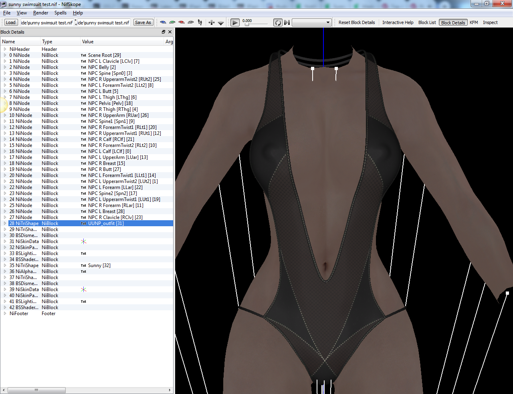Activate the footprints Walk view icon
Viewport: 513px width, 394px height.
coord(200,22)
